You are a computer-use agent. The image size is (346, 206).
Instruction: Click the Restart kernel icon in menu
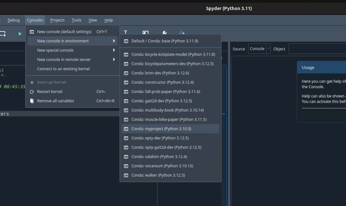coord(32,92)
